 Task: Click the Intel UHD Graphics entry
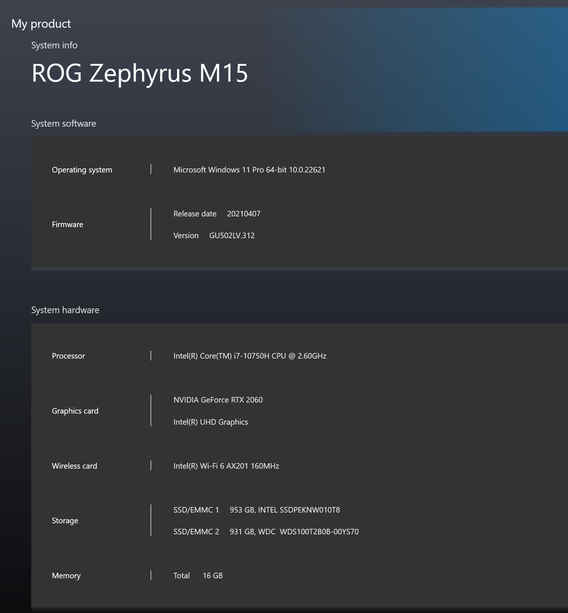(211, 422)
